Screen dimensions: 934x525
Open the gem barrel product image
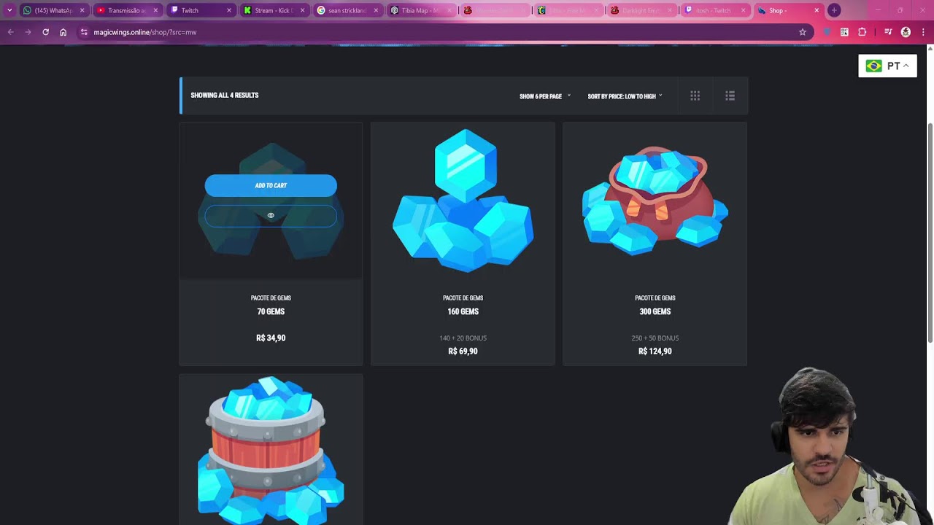click(271, 450)
